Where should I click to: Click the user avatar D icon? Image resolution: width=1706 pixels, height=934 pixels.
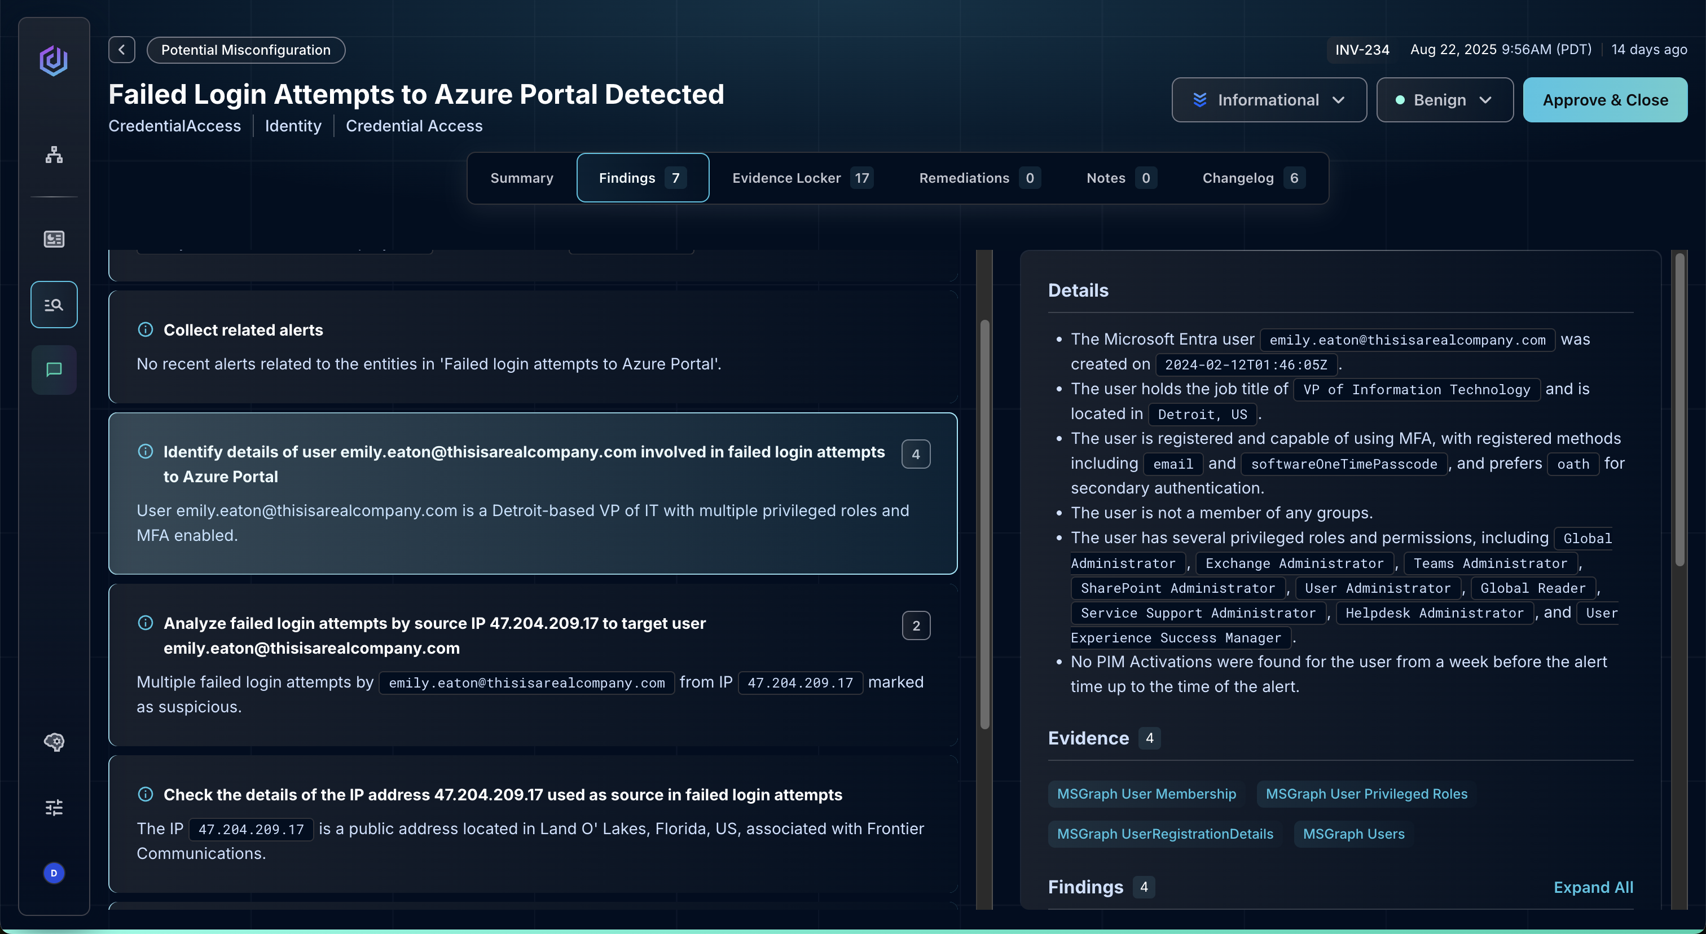pyautogui.click(x=54, y=873)
